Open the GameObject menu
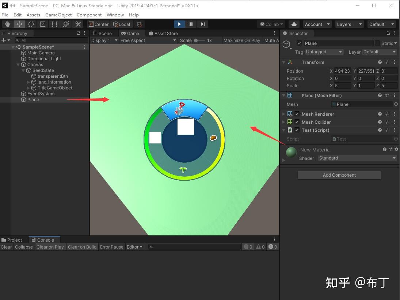Screen dimensions: 400x300 pos(58,15)
